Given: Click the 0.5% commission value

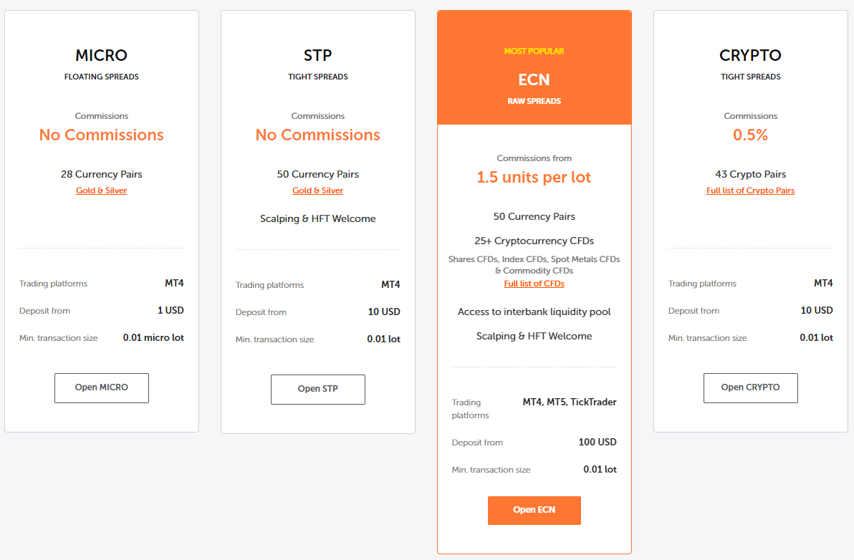Looking at the screenshot, I should [750, 135].
